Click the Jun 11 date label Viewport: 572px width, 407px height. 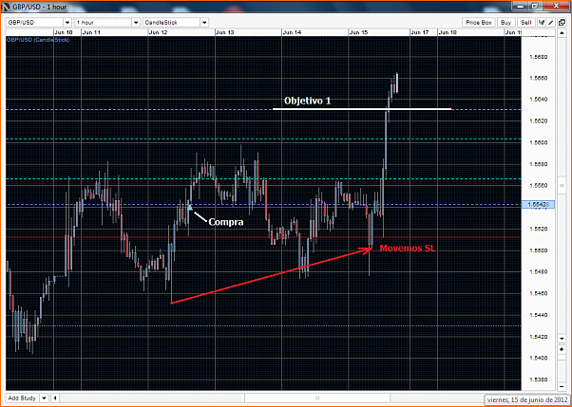pos(91,32)
